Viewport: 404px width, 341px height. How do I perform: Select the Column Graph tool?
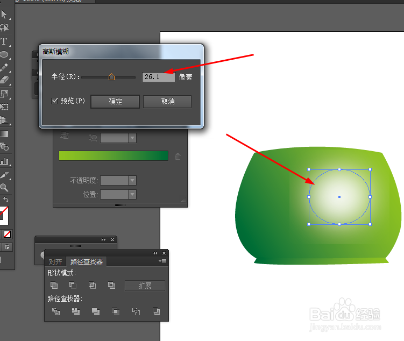(x=4, y=161)
